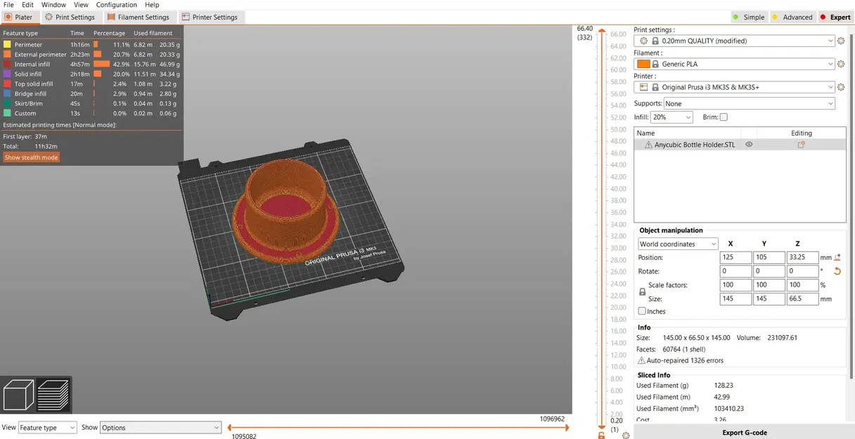Toggle the scale factors lock icon
The width and height of the screenshot is (855, 439).
(x=642, y=291)
